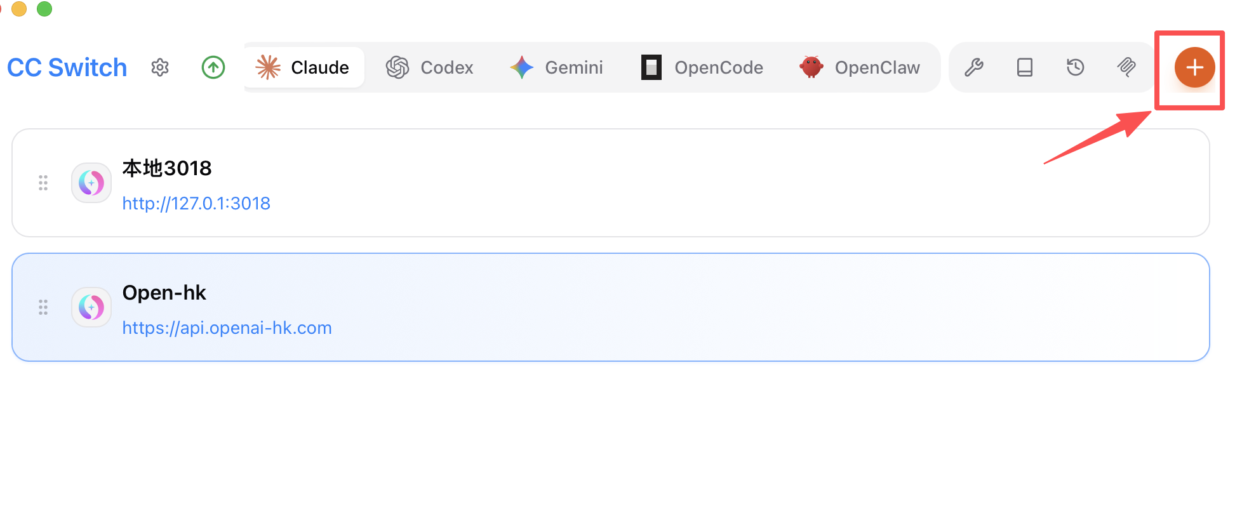Open the wrench tools icon

[x=974, y=67]
